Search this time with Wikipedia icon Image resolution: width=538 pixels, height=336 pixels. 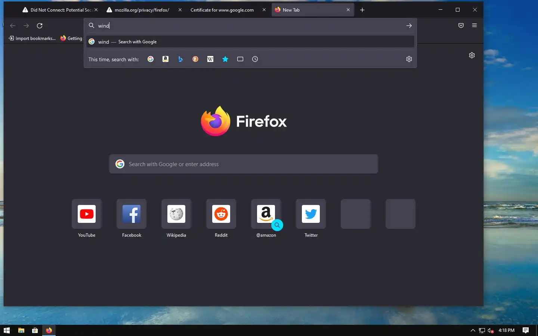pos(210,59)
